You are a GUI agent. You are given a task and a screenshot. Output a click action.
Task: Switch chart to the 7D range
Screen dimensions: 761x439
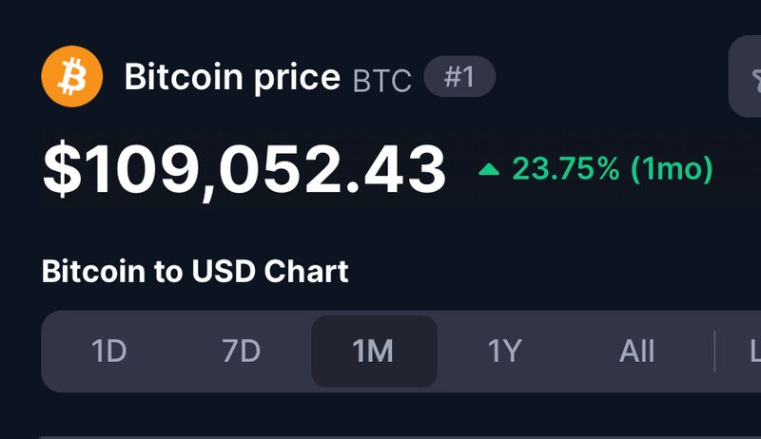tap(241, 352)
